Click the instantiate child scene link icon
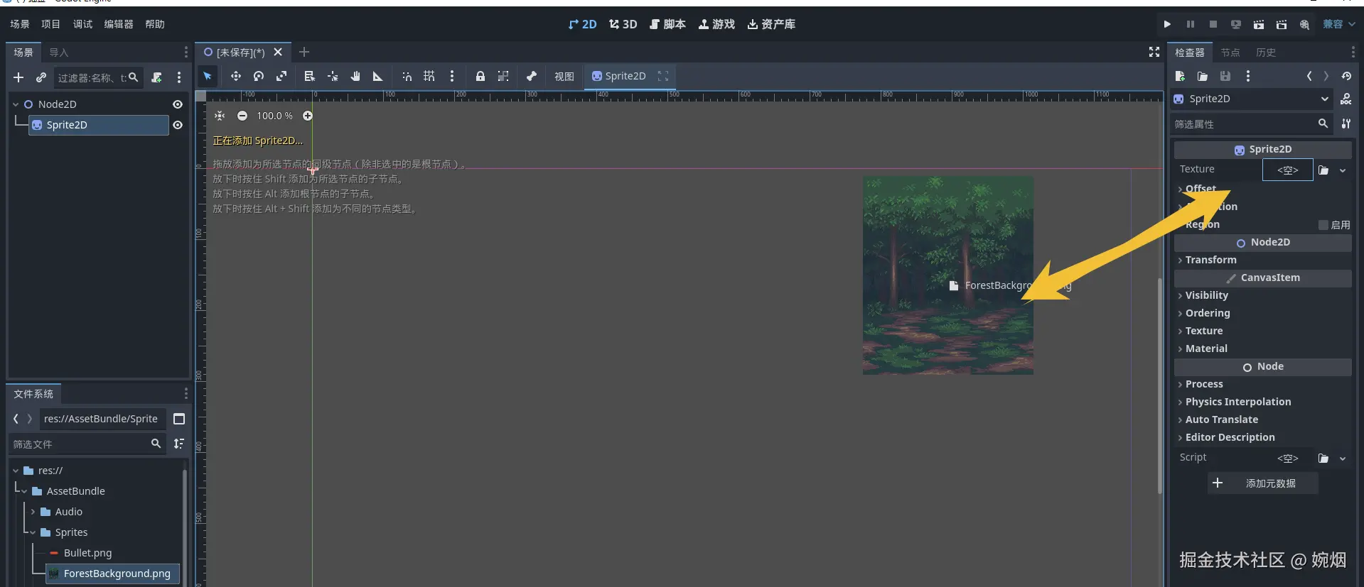Screen dimensions: 1364x587 41,77
